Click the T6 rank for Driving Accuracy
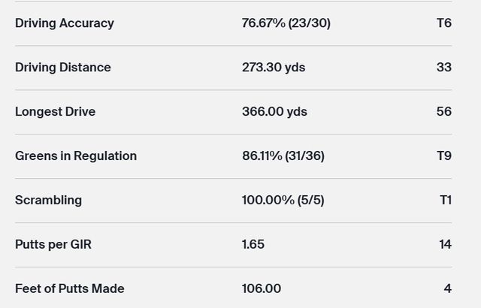Viewport: 481px width, 308px height. pyautogui.click(x=443, y=23)
